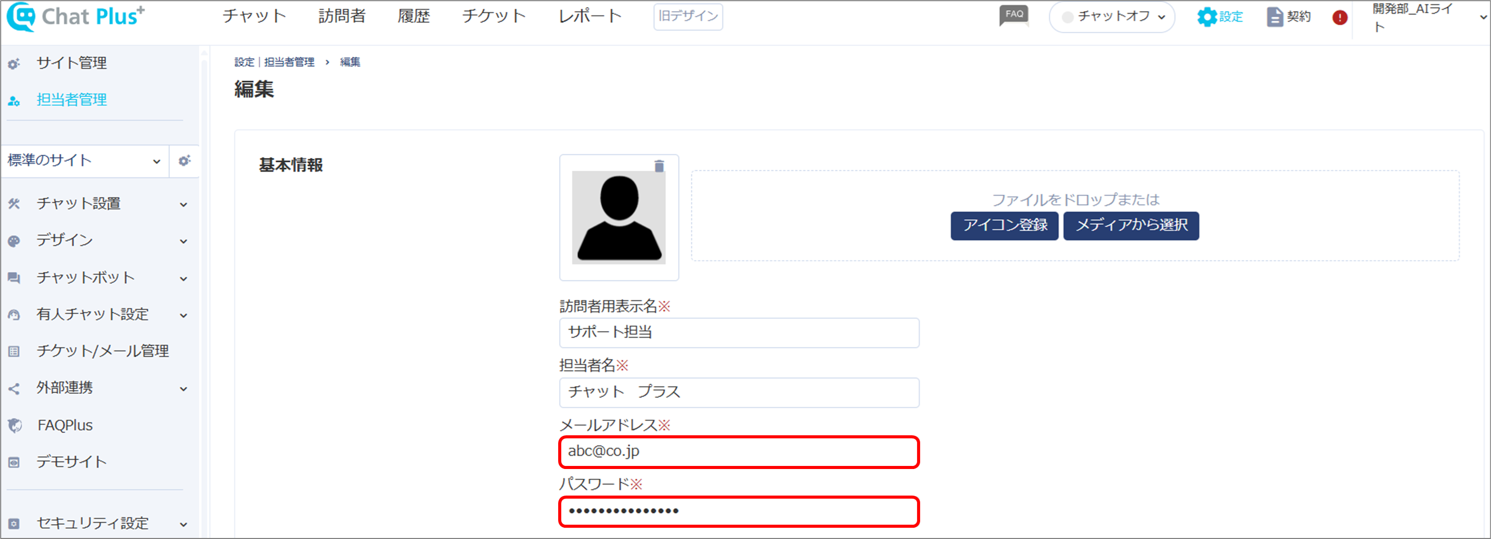1491x539 pixels.
Task: Open FAQPlus sidebar entry
Action: [65, 426]
